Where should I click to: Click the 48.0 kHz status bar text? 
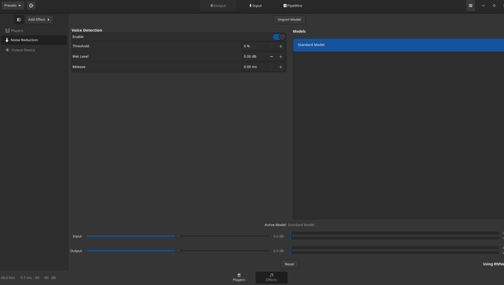(8, 278)
